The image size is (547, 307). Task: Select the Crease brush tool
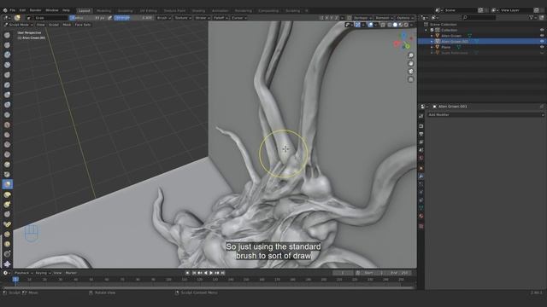pos(7,114)
